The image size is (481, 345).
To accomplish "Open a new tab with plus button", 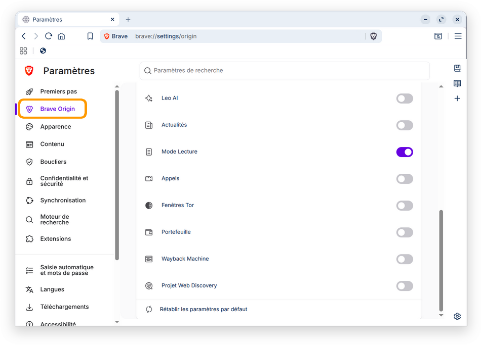I will [x=128, y=20].
